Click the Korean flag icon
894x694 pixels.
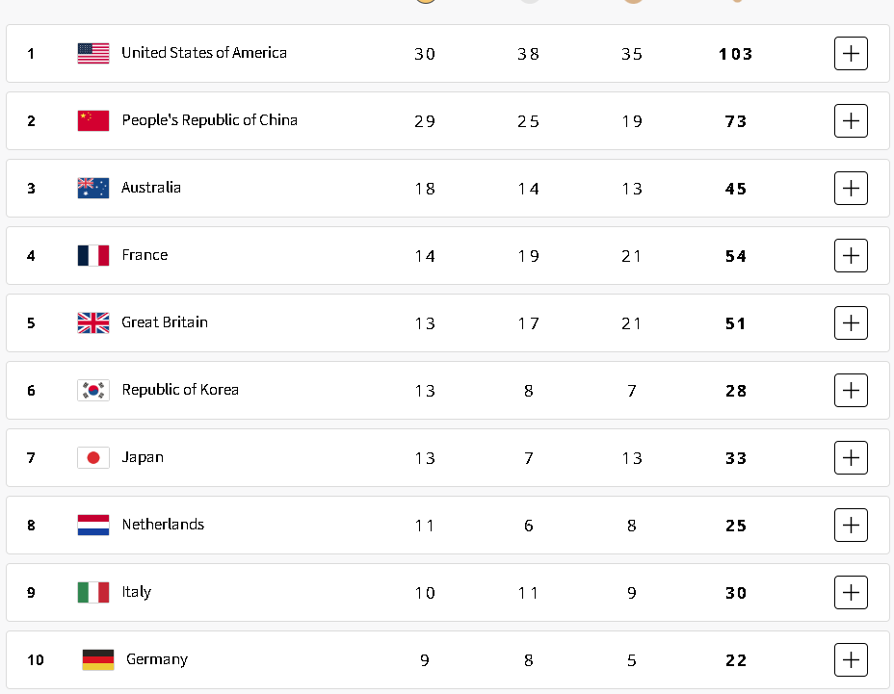[93, 390]
